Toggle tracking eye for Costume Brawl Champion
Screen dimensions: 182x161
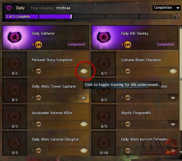pyautogui.click(x=173, y=71)
